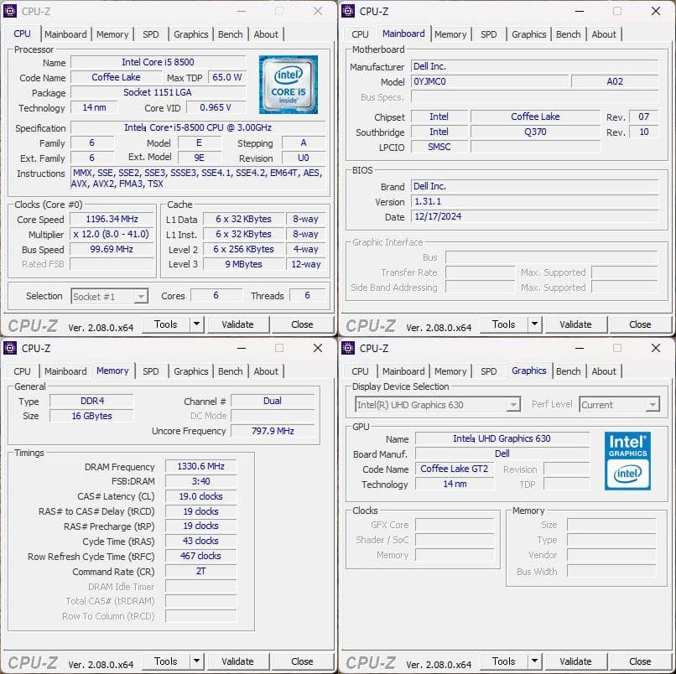
Task: Click the Model field showing 0YJMC0
Action: (490, 79)
